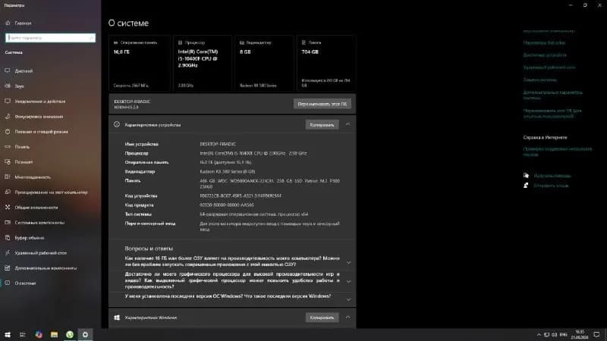Click the Системные компоненты sidebar icon

8,222
